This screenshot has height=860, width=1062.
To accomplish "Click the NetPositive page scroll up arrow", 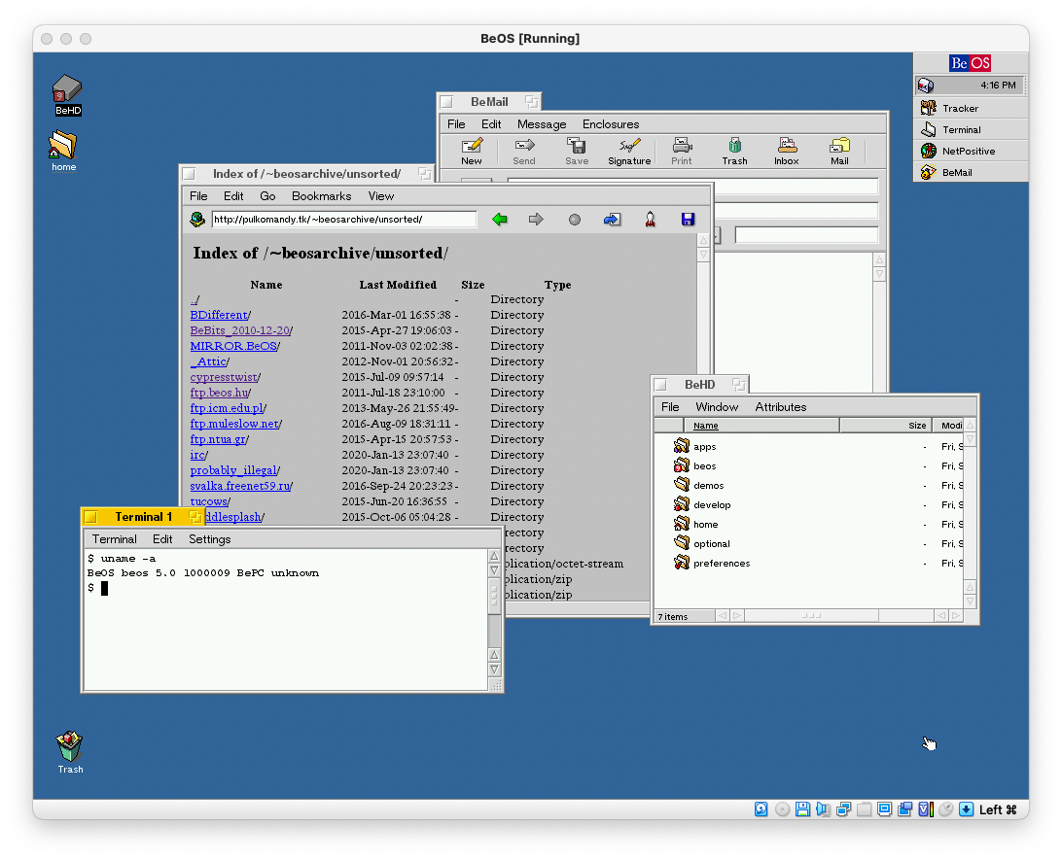I will click(x=703, y=240).
